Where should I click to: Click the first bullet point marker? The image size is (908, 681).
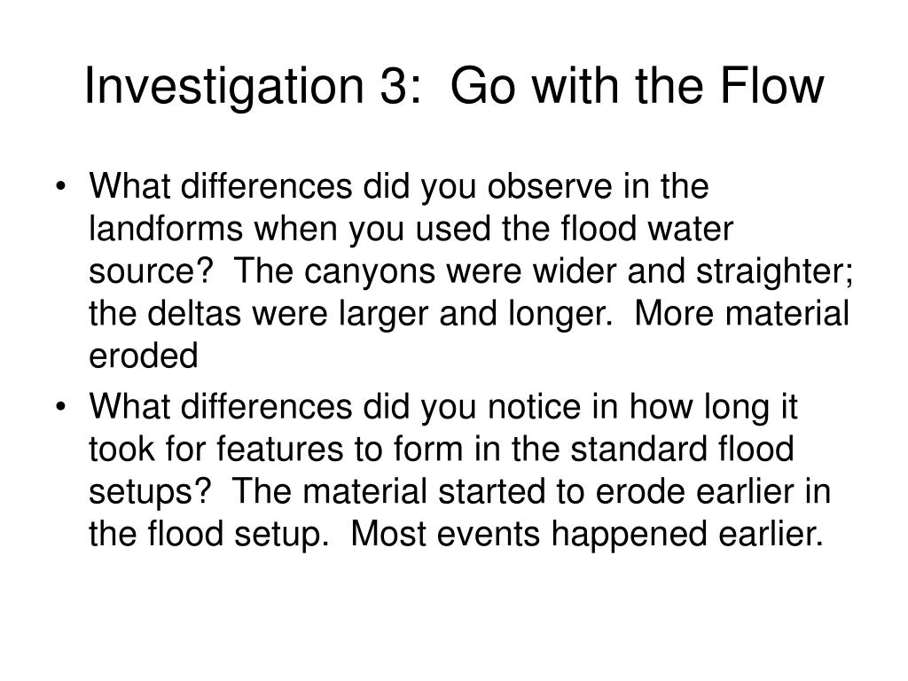pyautogui.click(x=61, y=186)
